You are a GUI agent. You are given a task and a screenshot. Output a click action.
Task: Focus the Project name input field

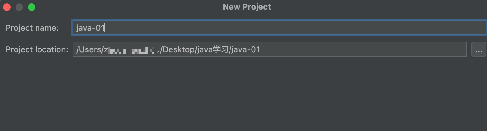pos(279,27)
